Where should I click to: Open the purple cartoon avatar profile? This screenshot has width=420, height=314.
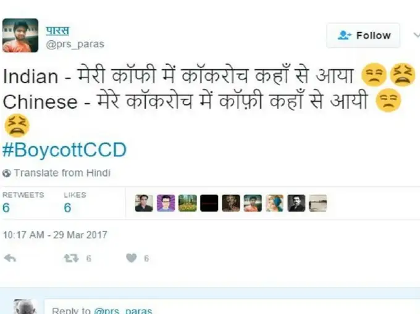pyautogui.click(x=166, y=204)
